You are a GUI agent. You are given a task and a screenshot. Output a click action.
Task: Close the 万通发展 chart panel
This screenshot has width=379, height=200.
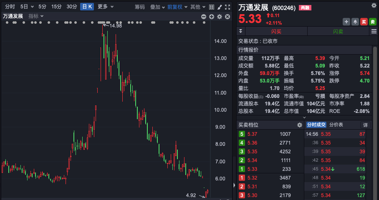tap(227, 17)
